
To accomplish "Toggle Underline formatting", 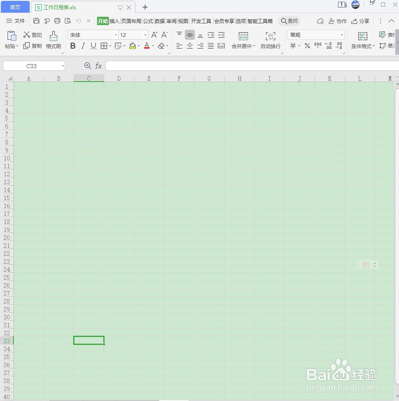I will coord(94,46).
